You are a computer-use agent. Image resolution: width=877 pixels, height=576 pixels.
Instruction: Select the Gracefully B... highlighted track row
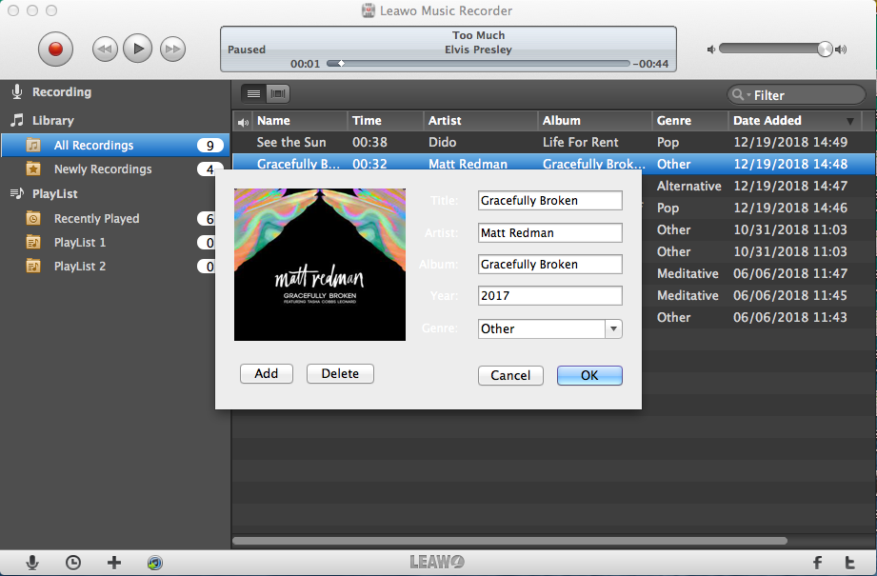553,164
